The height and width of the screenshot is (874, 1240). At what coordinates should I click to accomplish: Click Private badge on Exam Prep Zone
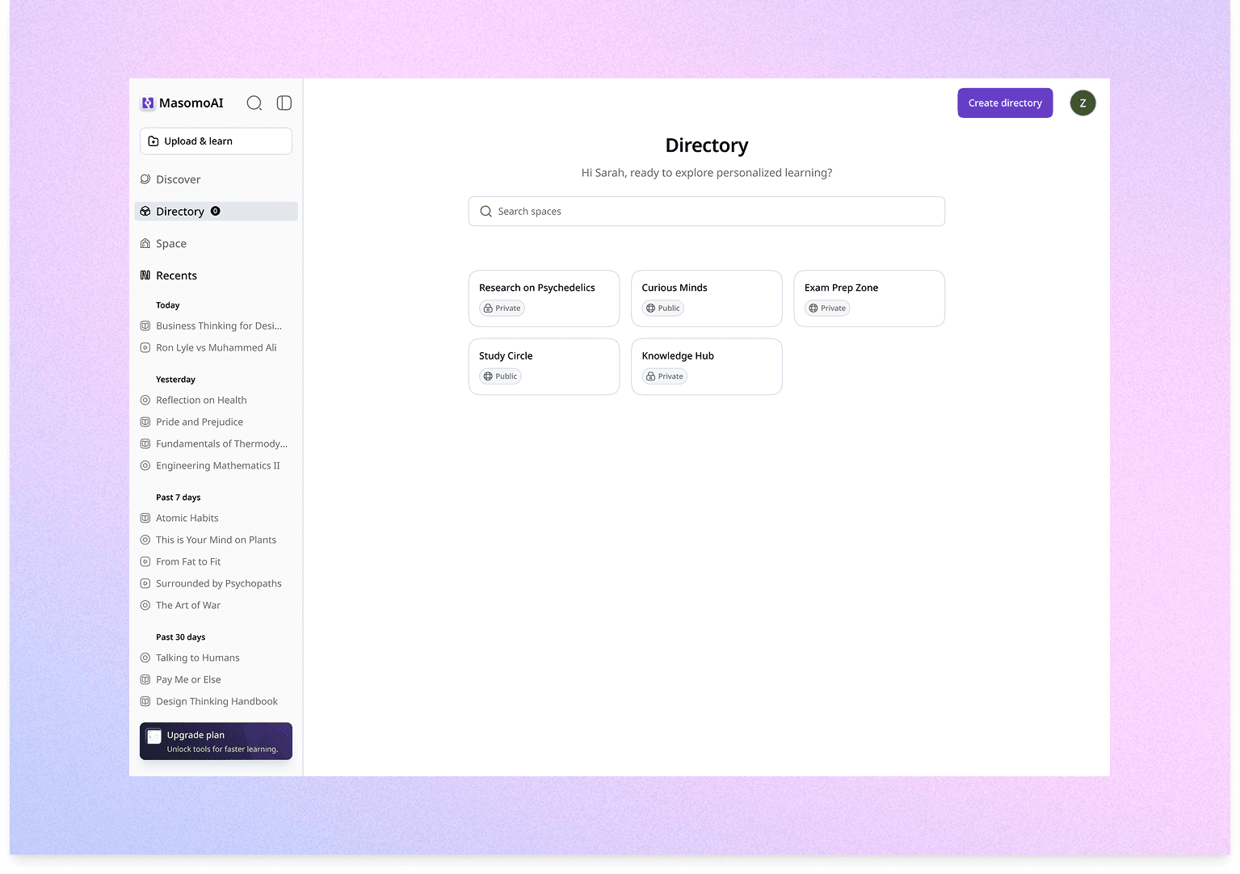pyautogui.click(x=827, y=309)
